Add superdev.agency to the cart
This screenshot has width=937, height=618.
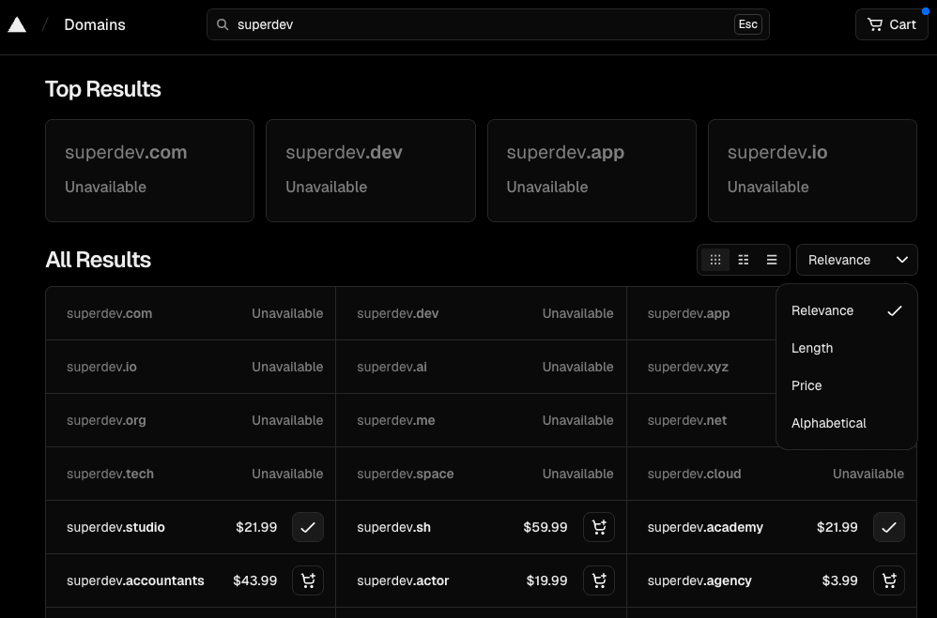click(x=889, y=580)
